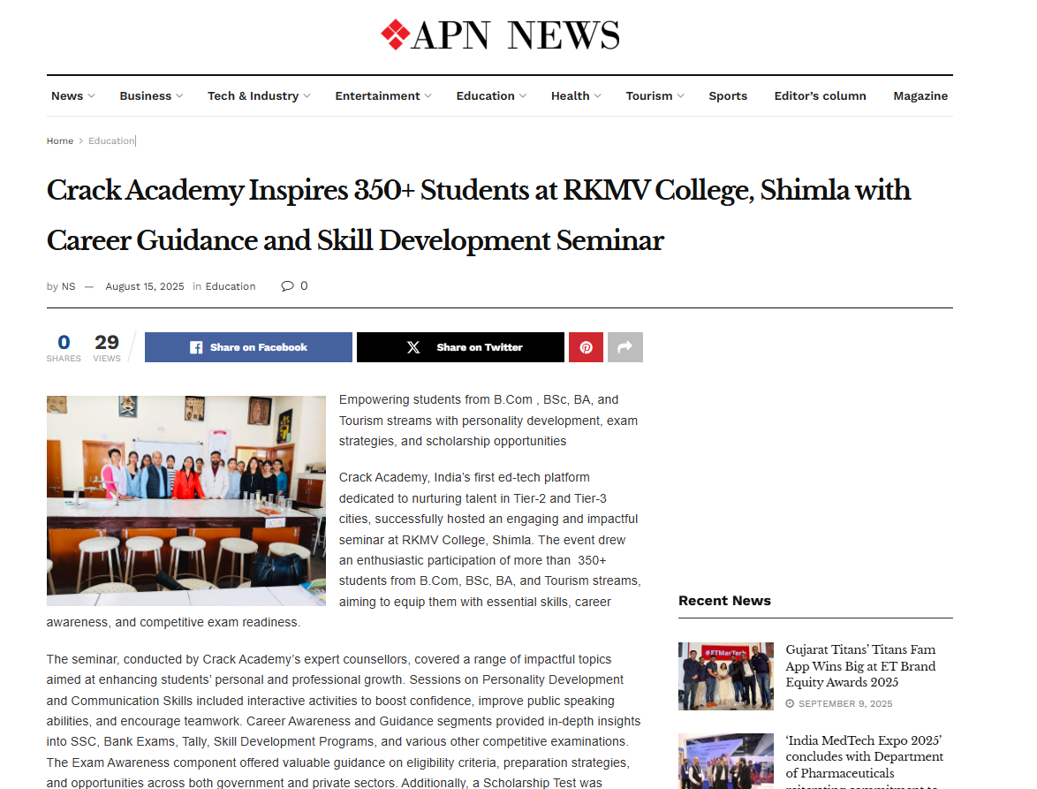Expand the Tech & Industry menu chevron
1037x789 pixels.
307,96
